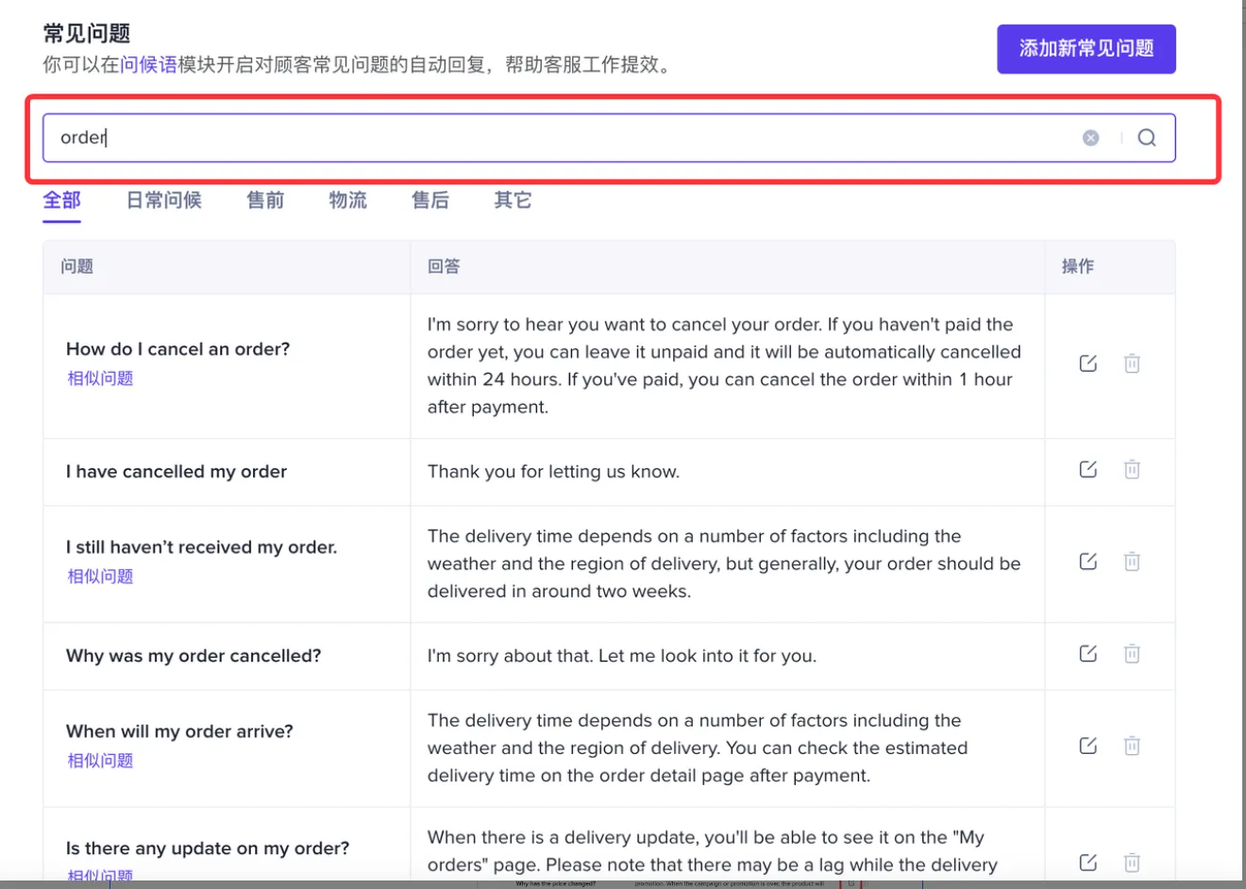Click the answer 'Thank you for letting us know.'
The image size is (1246, 889).
[x=553, y=472]
